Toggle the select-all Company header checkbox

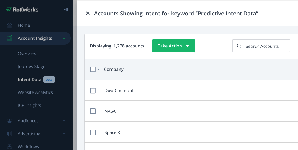point(93,70)
